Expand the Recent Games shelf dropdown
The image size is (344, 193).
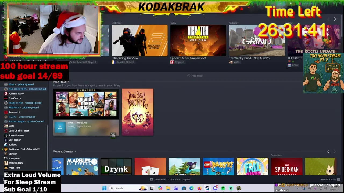75,151
